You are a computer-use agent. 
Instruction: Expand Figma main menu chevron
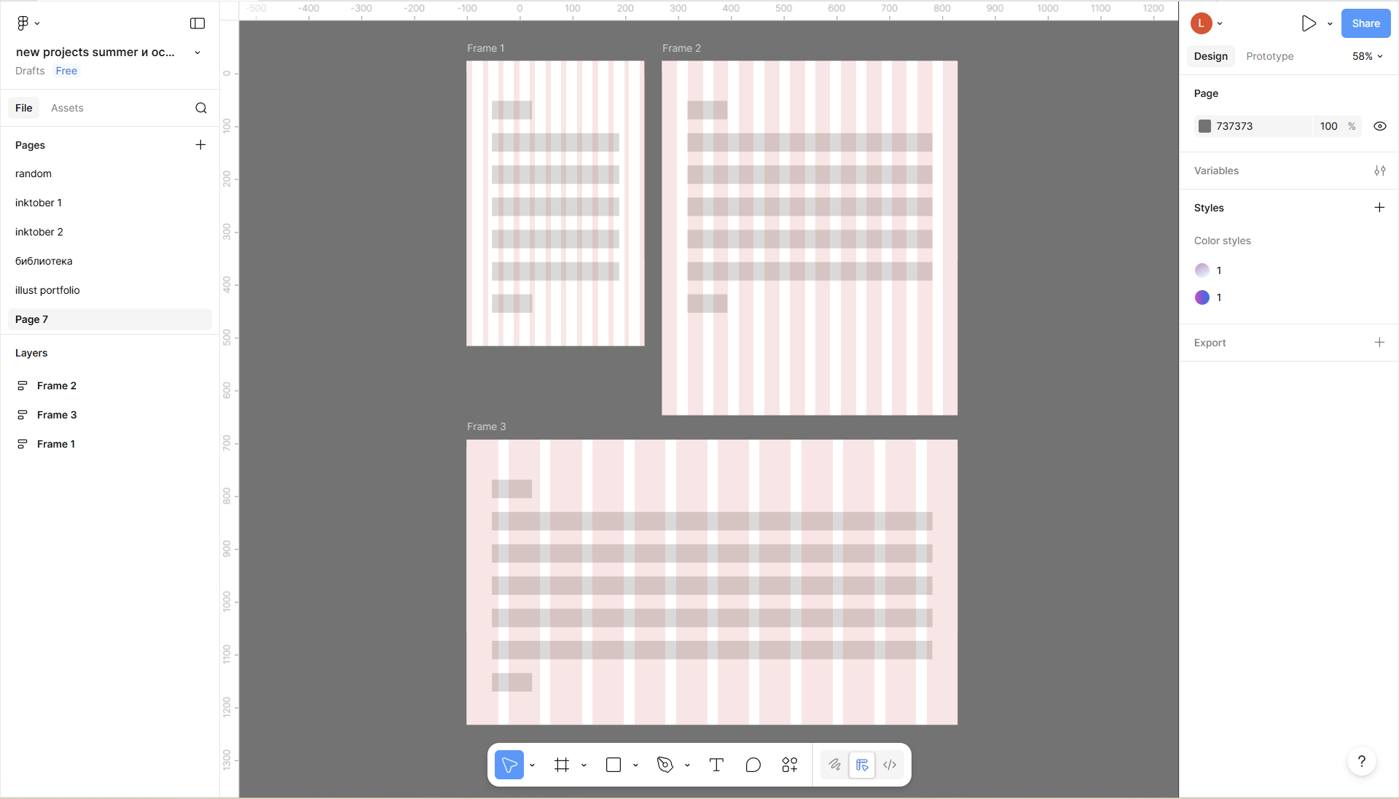[x=37, y=23]
